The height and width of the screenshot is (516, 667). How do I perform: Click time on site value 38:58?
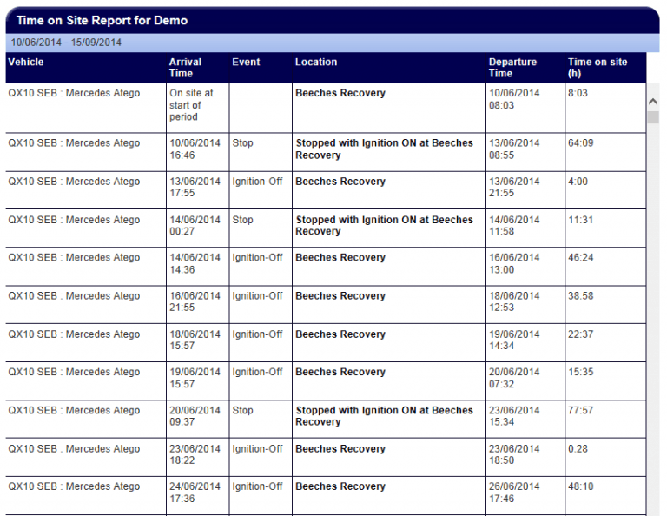coord(581,296)
